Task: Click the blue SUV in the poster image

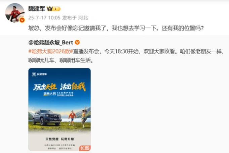Action: tap(47, 117)
